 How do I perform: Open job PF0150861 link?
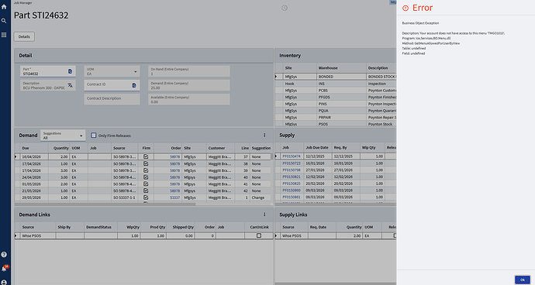tap(292, 197)
